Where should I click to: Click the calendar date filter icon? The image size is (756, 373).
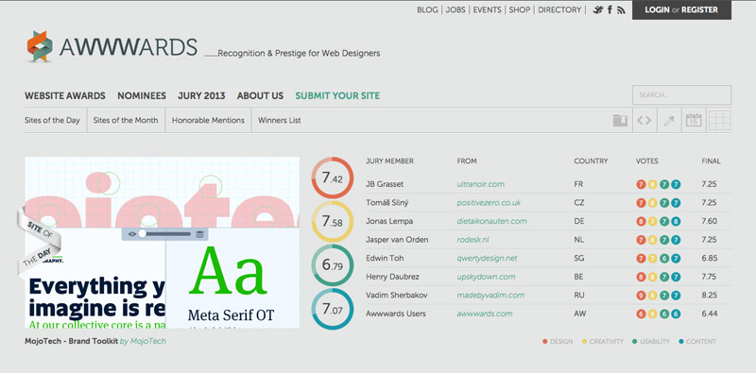coord(694,120)
